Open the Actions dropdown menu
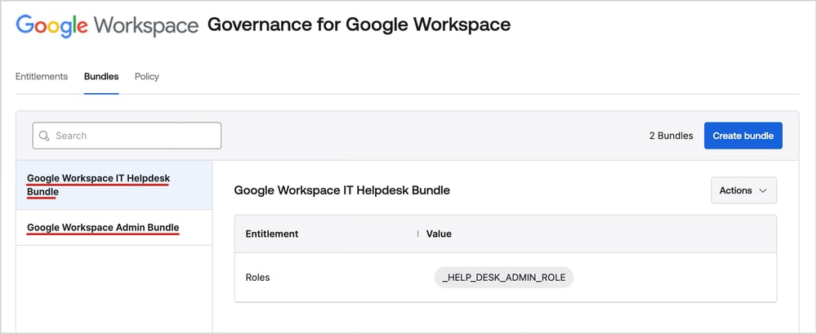 [743, 190]
